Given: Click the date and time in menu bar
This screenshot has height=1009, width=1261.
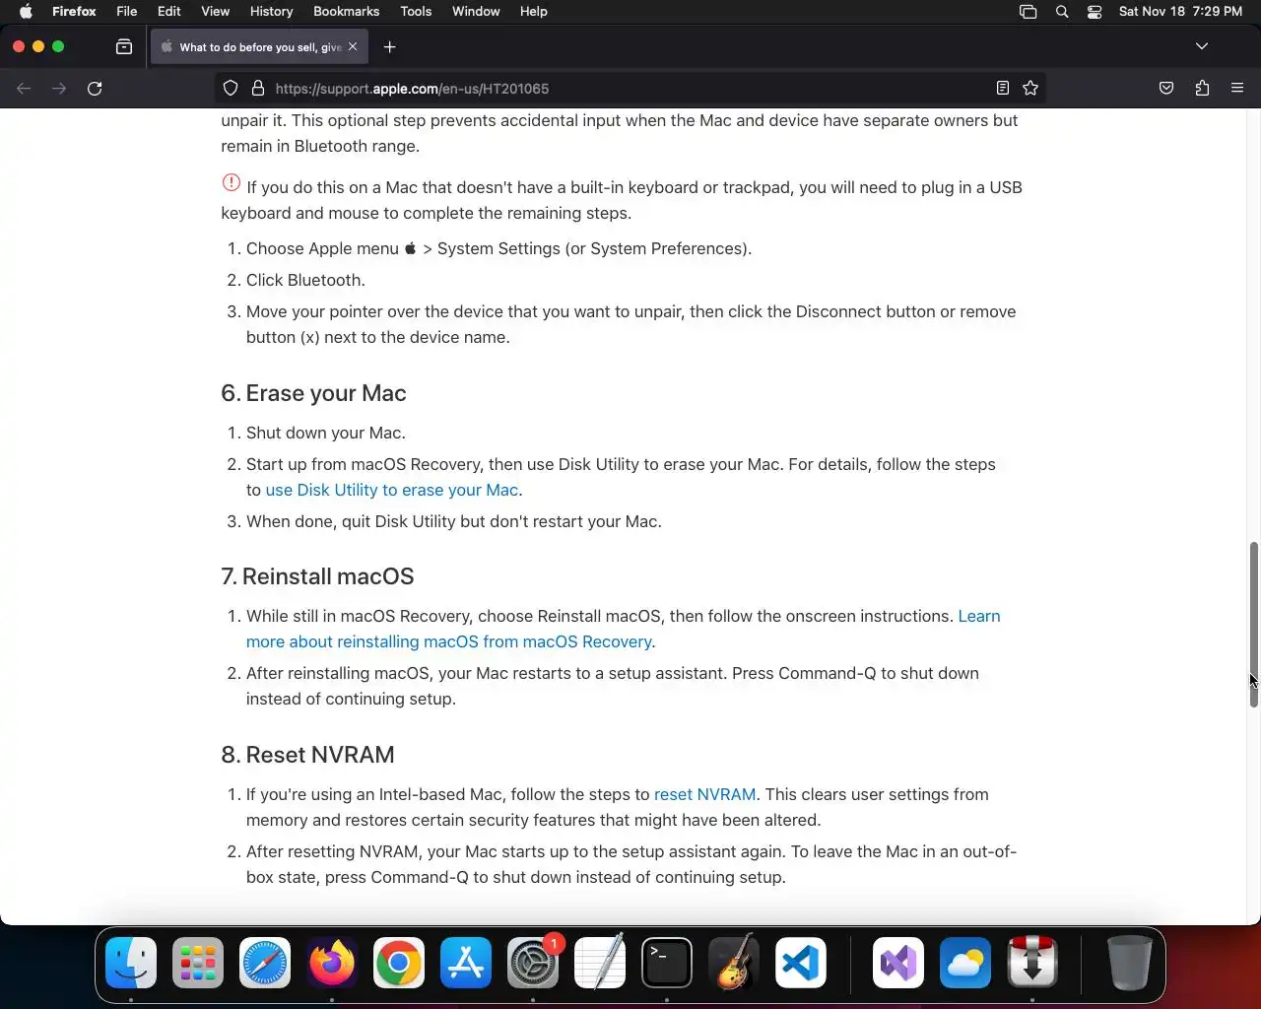Looking at the screenshot, I should [x=1180, y=12].
